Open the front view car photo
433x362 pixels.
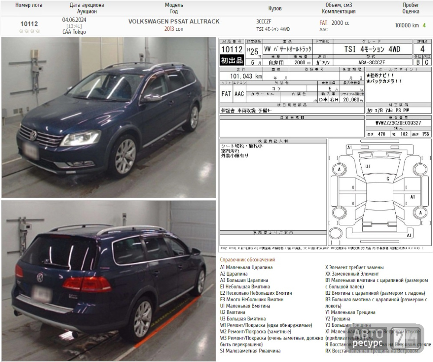(109, 117)
